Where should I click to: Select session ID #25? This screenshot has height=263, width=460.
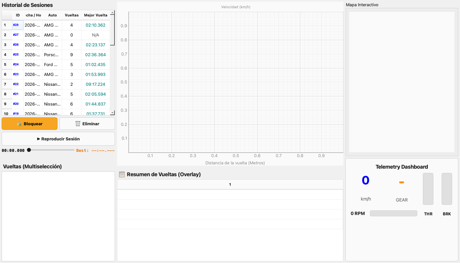18,55
